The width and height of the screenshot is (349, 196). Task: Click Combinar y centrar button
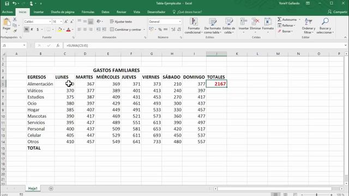(125, 29)
